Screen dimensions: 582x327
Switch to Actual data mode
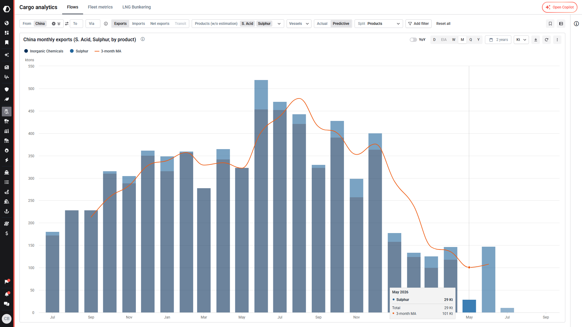click(x=322, y=24)
